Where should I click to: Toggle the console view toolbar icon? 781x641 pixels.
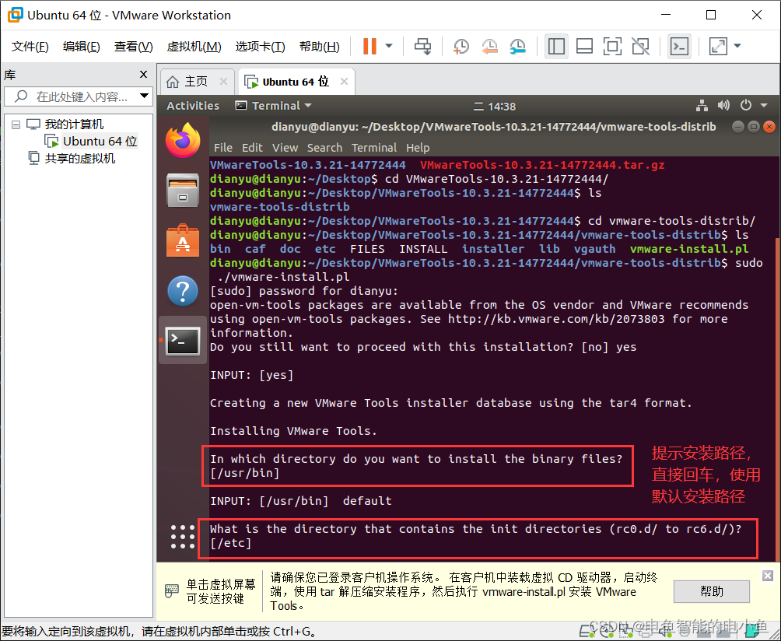click(679, 47)
